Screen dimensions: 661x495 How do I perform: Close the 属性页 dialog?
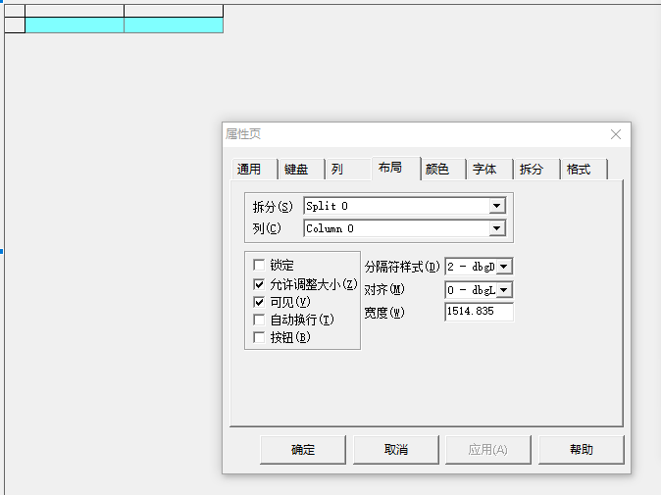tap(616, 134)
